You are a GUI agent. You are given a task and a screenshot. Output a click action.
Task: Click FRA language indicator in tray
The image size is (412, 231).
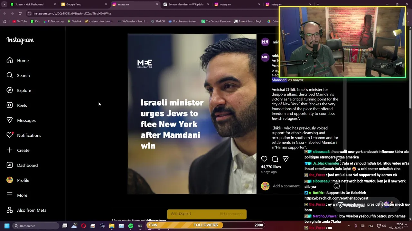coord(371,226)
